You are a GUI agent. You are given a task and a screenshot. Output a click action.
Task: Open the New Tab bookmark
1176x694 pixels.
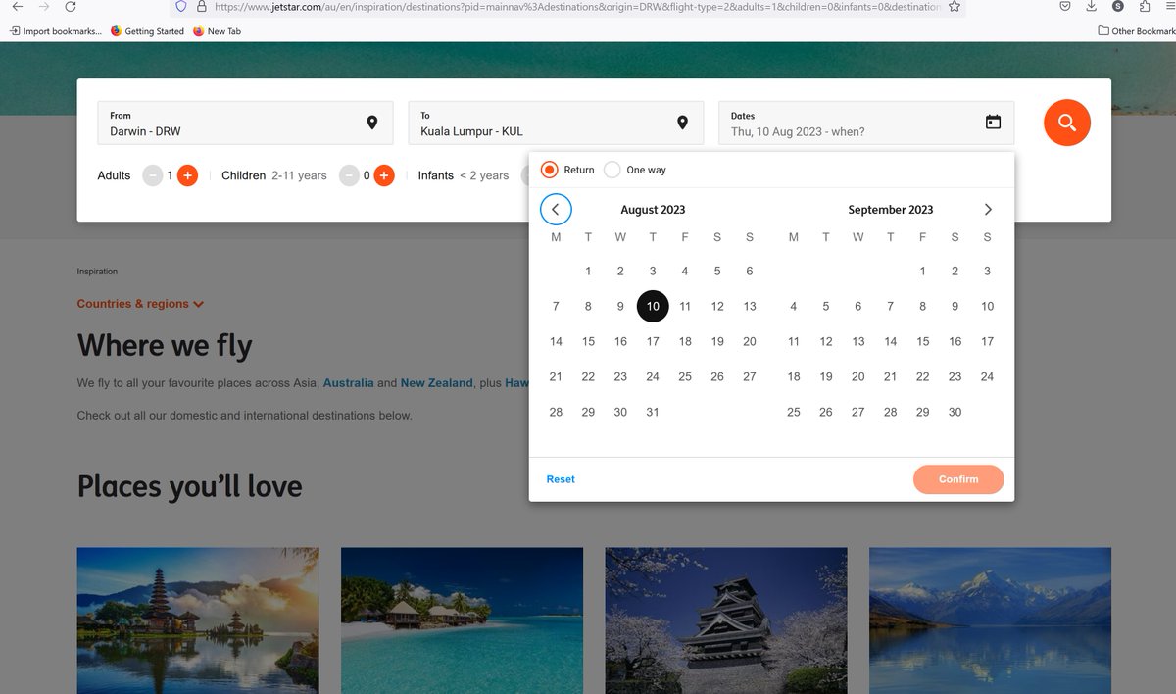[x=217, y=31]
